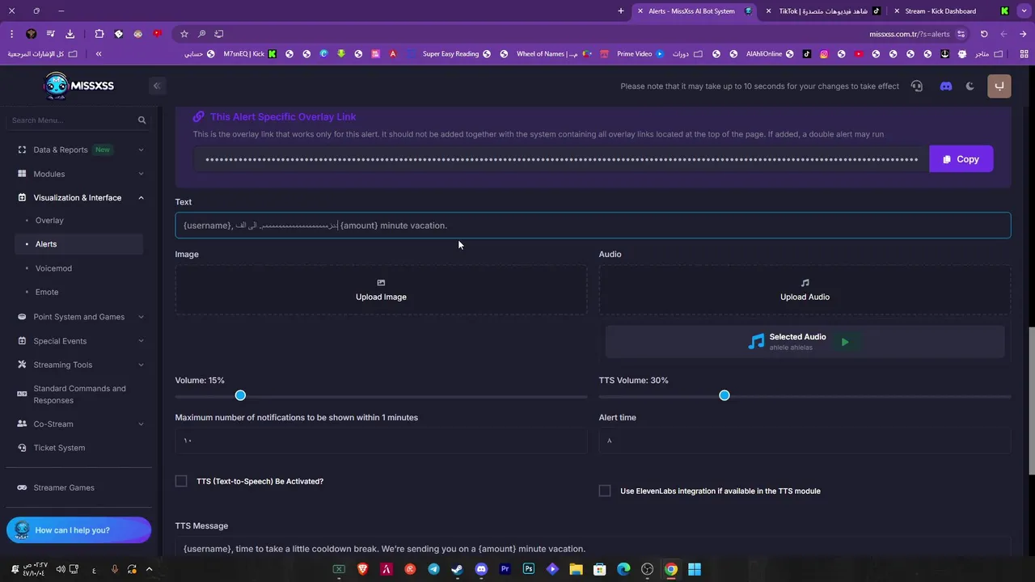
Task: Adjust the TTS Volume 30% slider handle
Action: 724,395
